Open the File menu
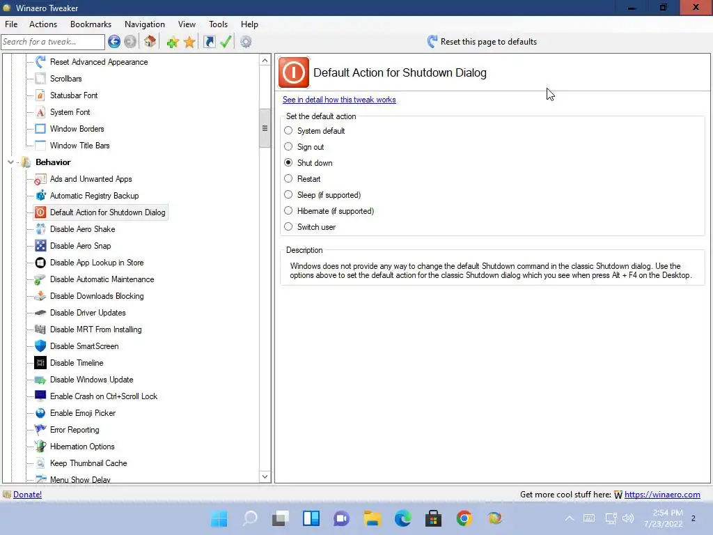Screen dimensions: 713x535 tap(11, 24)
